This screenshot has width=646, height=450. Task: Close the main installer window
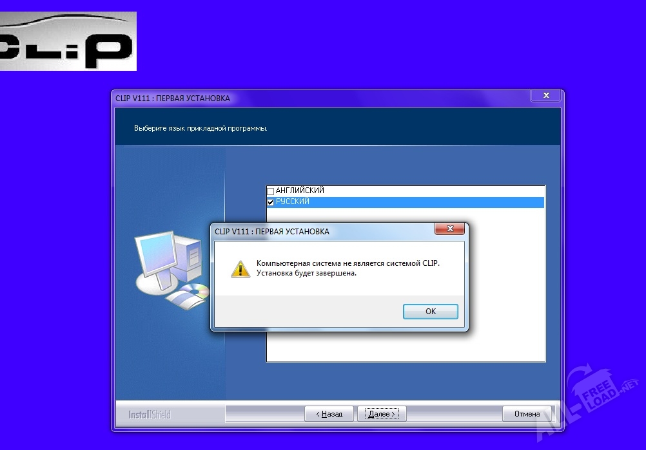click(546, 96)
